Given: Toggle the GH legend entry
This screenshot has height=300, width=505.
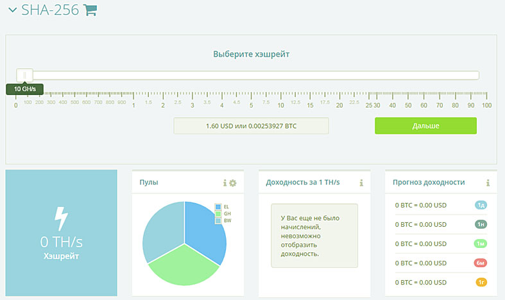Looking at the screenshot, I should [222, 213].
